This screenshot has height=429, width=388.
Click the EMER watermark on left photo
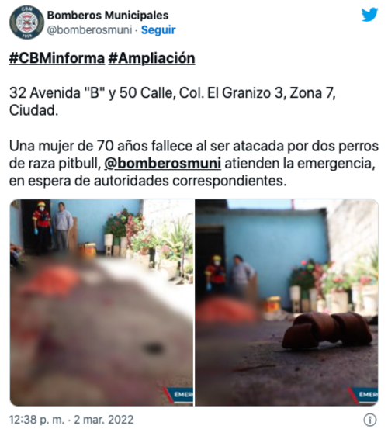coord(182,395)
